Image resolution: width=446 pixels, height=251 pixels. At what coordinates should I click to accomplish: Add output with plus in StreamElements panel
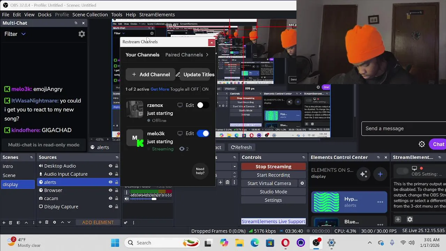tap(398, 219)
